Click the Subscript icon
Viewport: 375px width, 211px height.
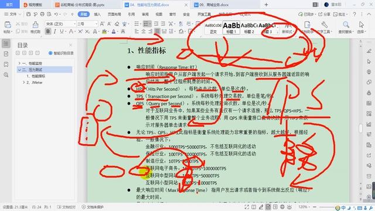(87, 31)
